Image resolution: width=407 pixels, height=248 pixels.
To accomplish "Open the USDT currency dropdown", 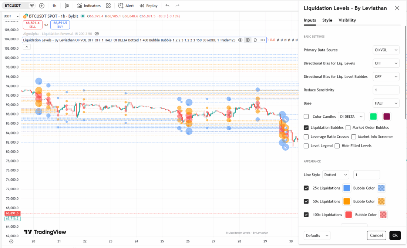I will coord(11,16).
